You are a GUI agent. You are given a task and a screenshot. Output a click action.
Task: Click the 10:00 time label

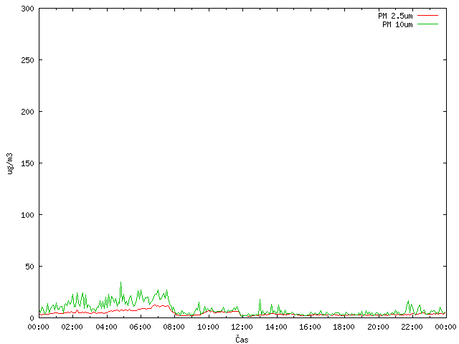click(x=208, y=327)
